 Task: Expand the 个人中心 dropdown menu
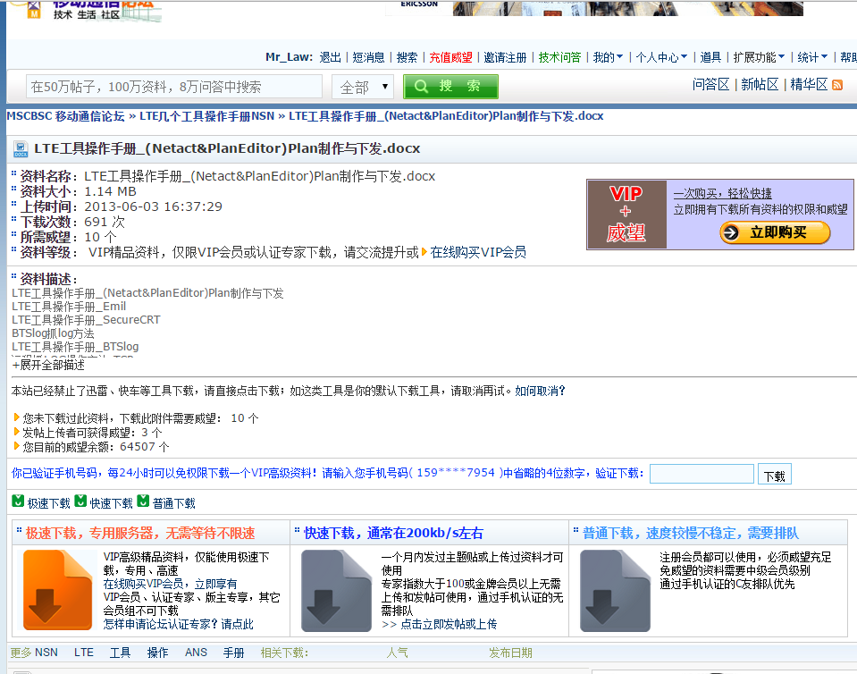661,57
